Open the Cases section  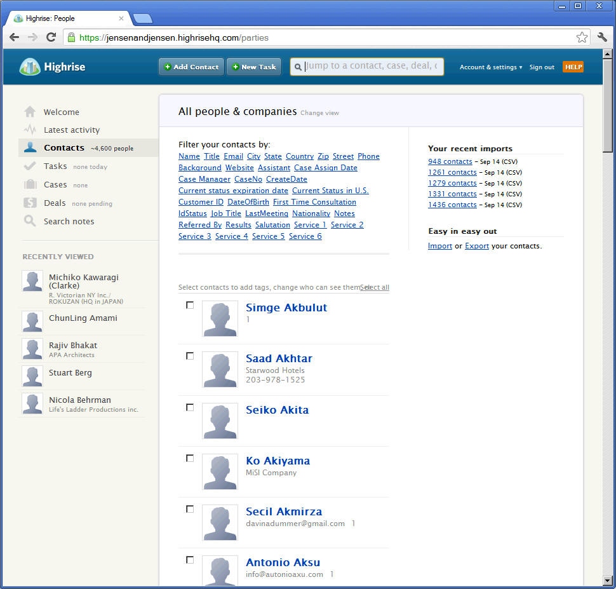coord(55,184)
